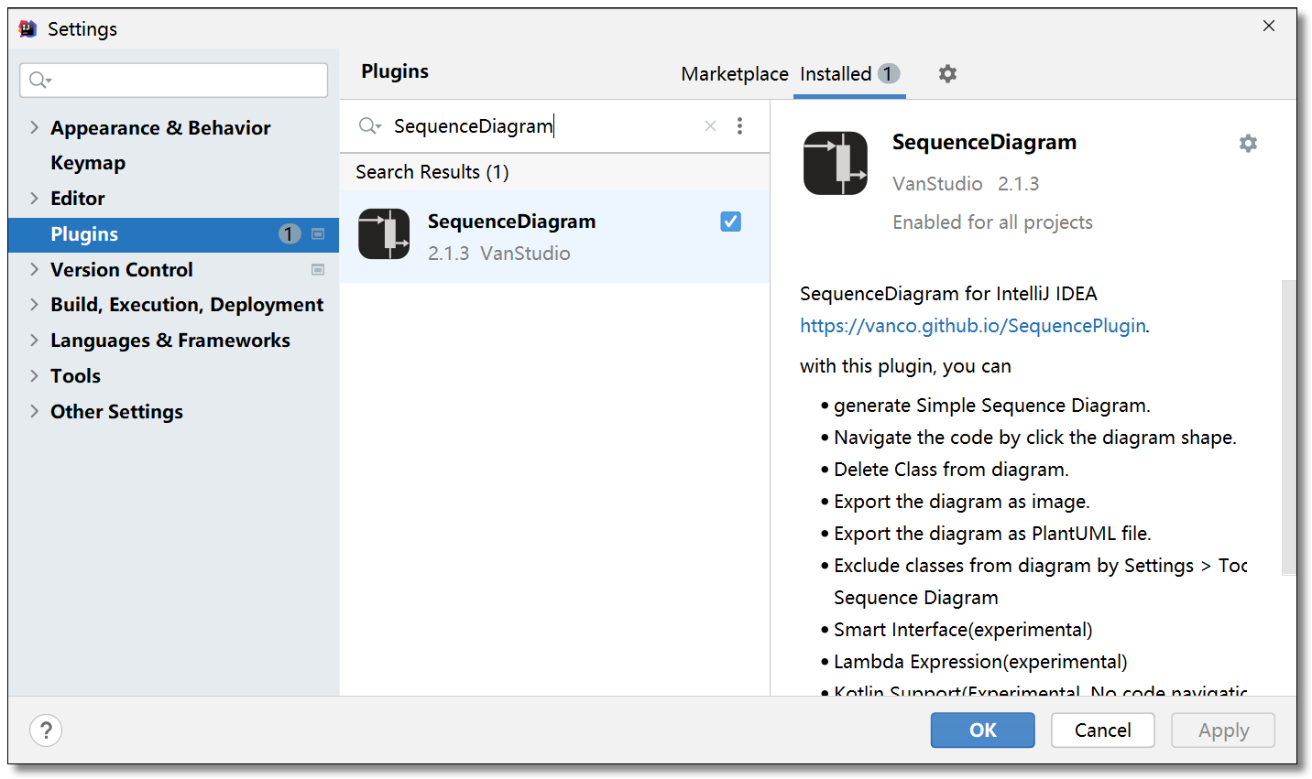Click the Cancel button

coord(1102,730)
